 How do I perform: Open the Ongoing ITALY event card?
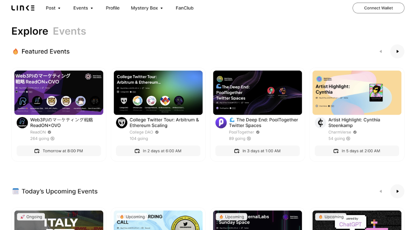coord(59,220)
